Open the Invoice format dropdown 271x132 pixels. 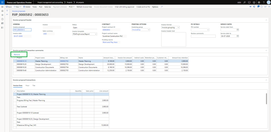(x=178, y=27)
